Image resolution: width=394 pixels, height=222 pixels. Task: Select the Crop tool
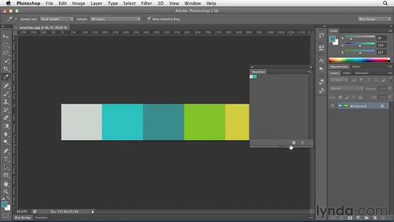pos(6,68)
